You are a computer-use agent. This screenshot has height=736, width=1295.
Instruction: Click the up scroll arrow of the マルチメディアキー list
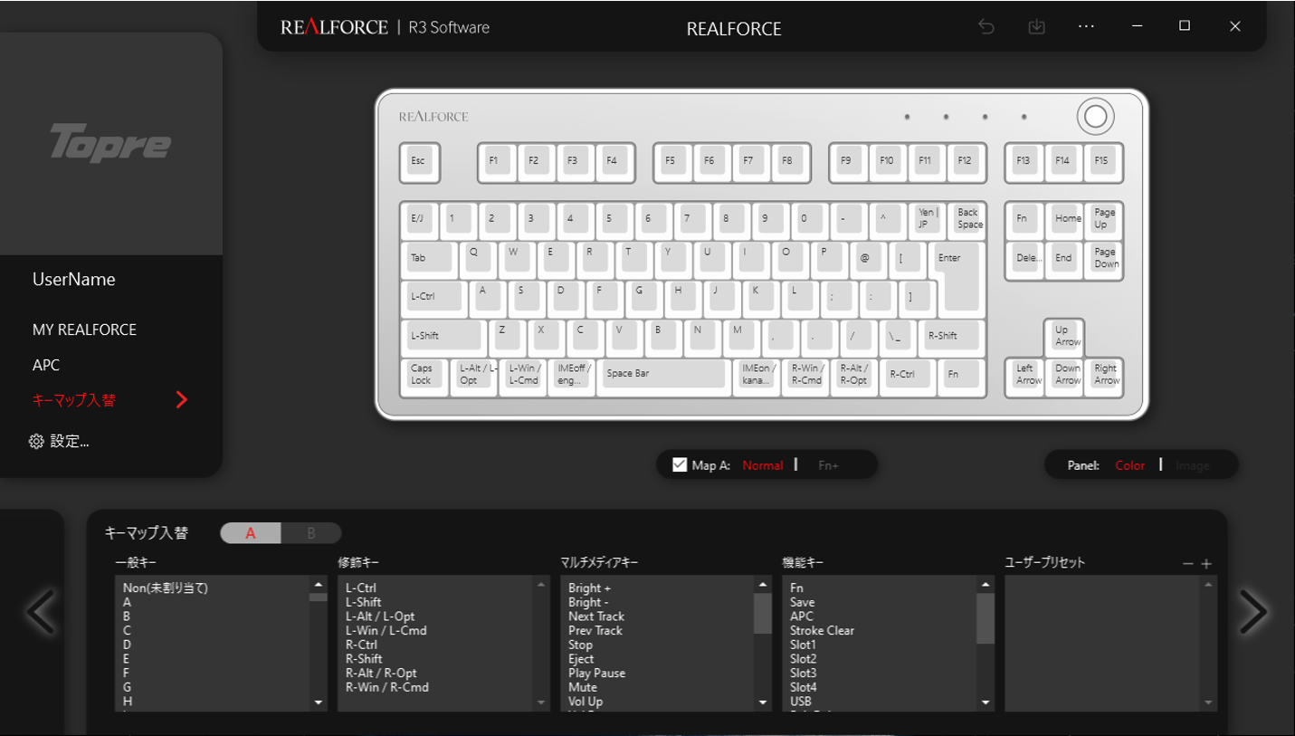[764, 584]
